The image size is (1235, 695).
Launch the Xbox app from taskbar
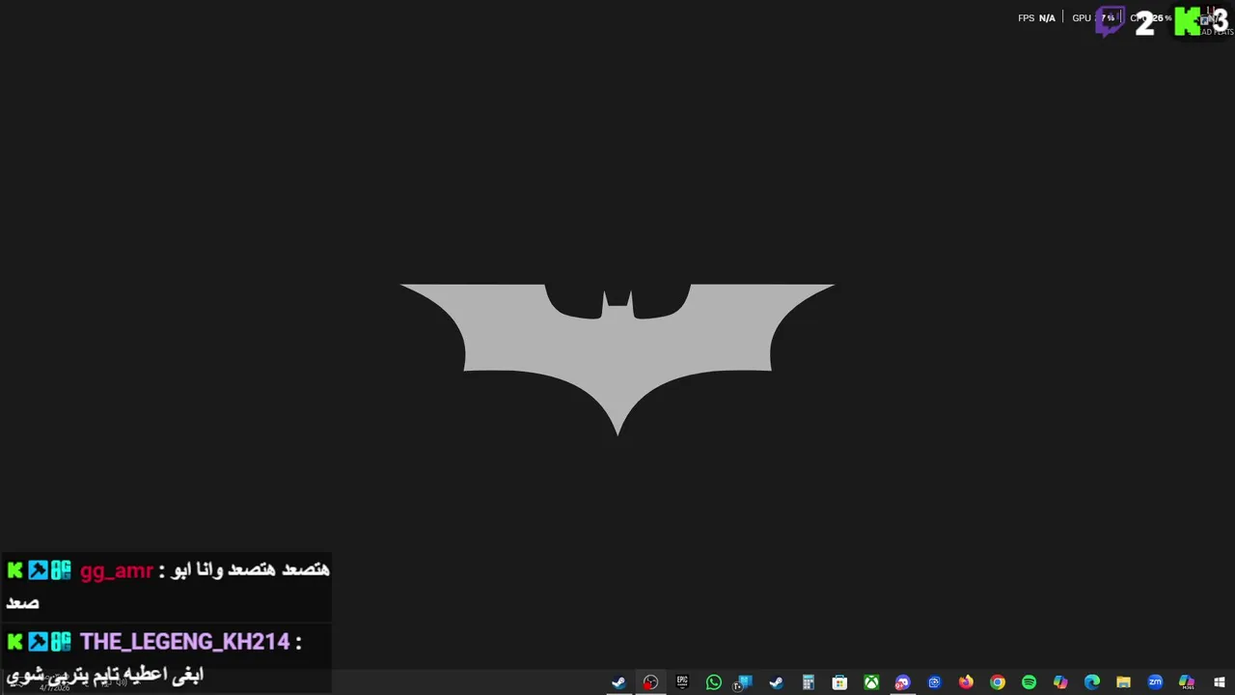pos(871,682)
